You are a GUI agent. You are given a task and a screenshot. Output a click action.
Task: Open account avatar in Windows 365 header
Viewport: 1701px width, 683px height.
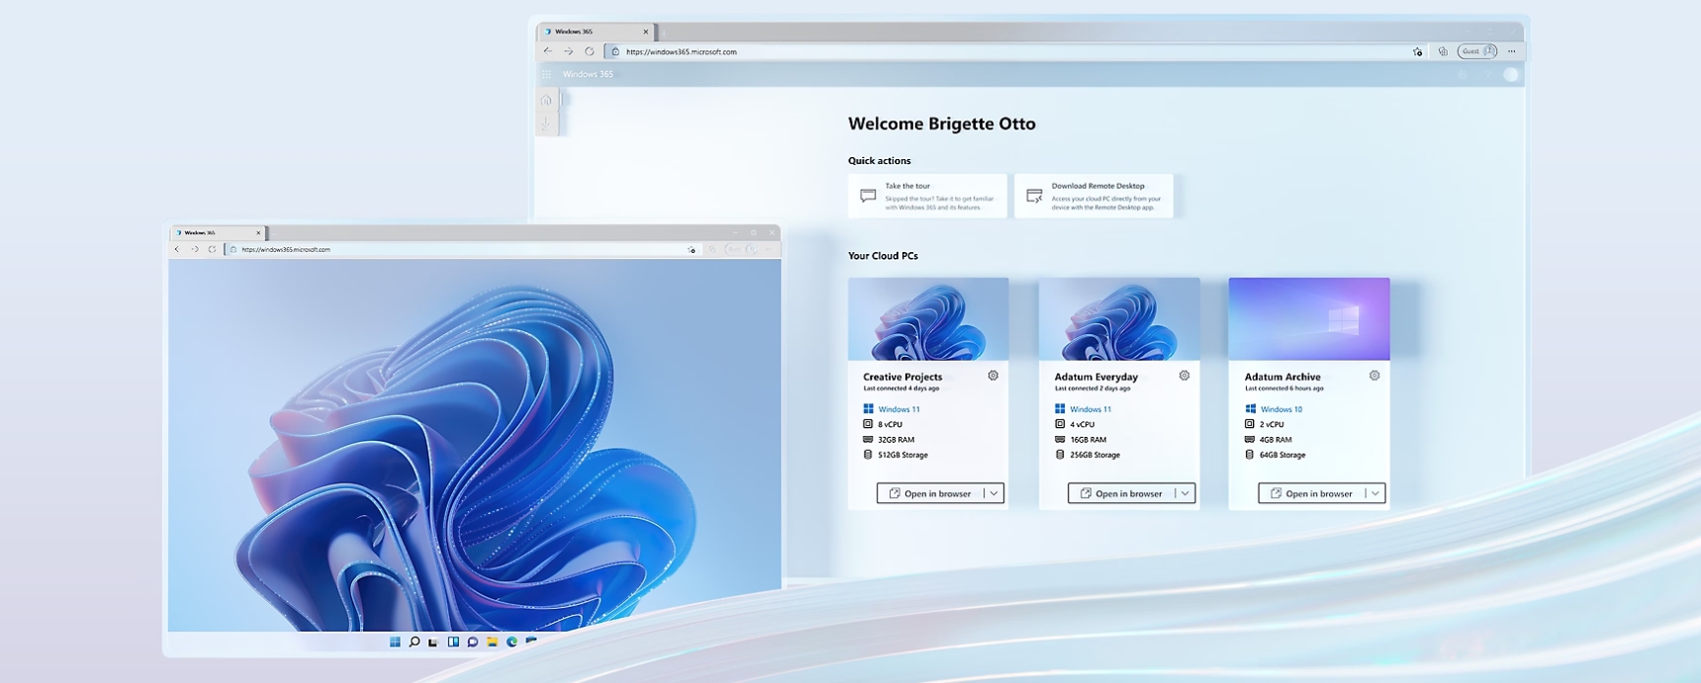click(x=1510, y=74)
